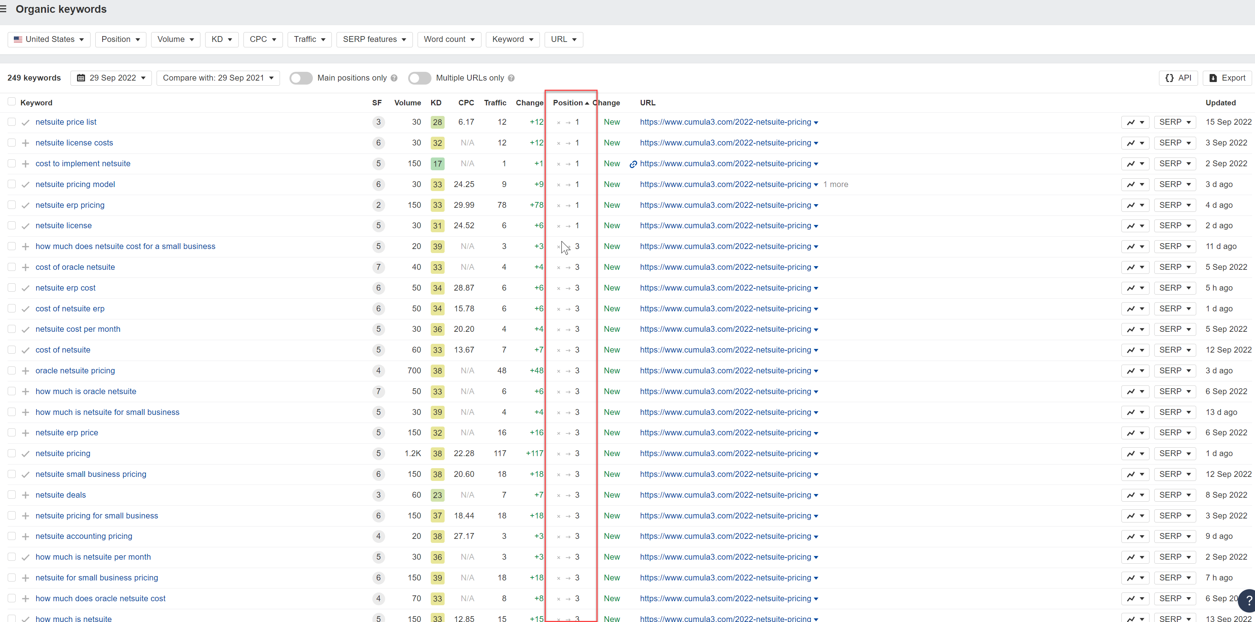Click help icon next to Main positions only
This screenshot has height=622, width=1255.
coord(394,78)
